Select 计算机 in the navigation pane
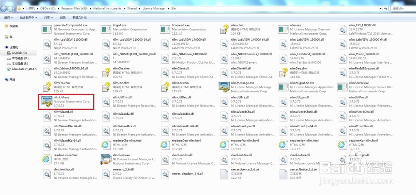This screenshot has height=195, width=416. pos(14,47)
